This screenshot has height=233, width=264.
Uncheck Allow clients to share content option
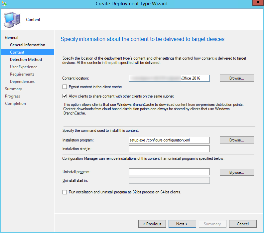[x=65, y=96]
